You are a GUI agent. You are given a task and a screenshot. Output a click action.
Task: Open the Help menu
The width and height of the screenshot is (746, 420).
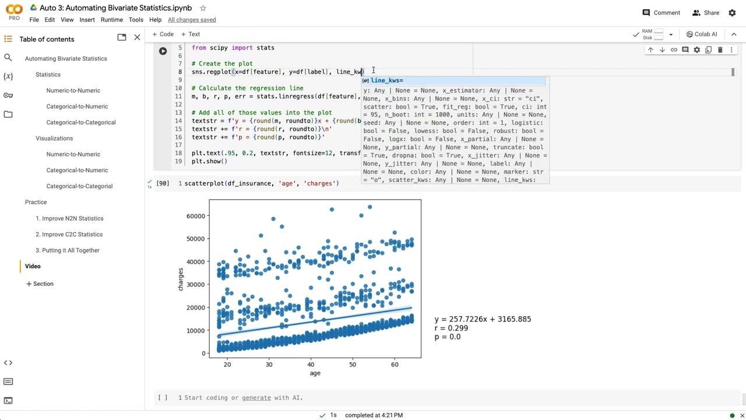click(x=155, y=20)
